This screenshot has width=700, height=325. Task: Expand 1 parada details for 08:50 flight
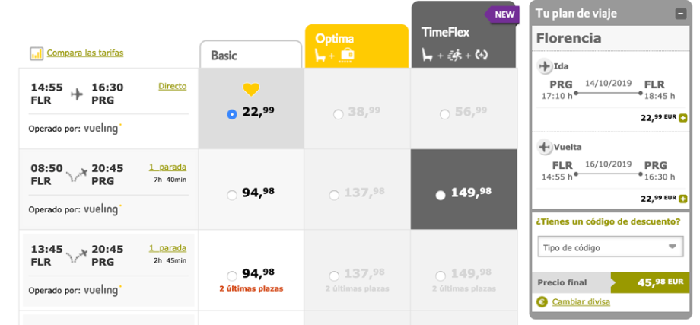[167, 167]
